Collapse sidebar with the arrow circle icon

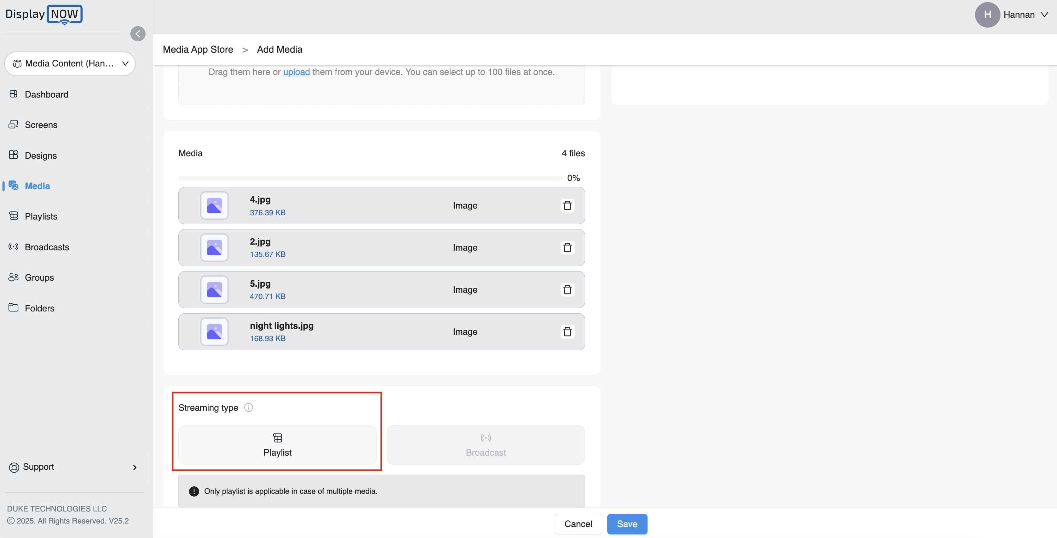[138, 34]
